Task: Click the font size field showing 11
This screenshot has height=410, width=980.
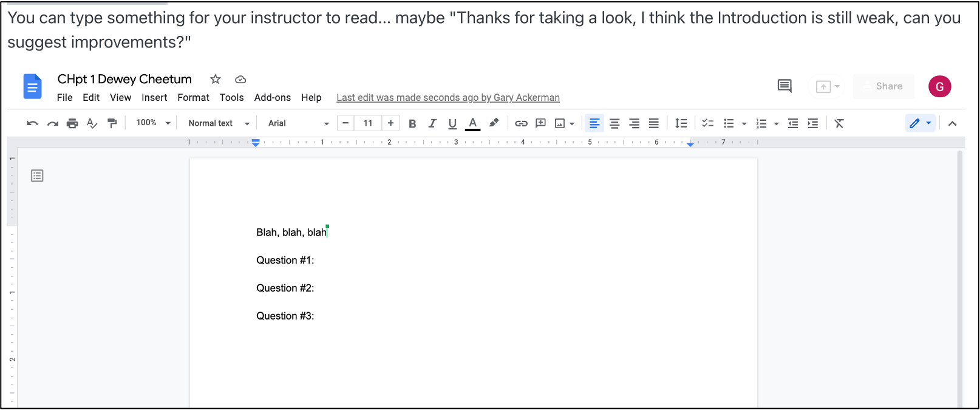Action: (x=368, y=123)
